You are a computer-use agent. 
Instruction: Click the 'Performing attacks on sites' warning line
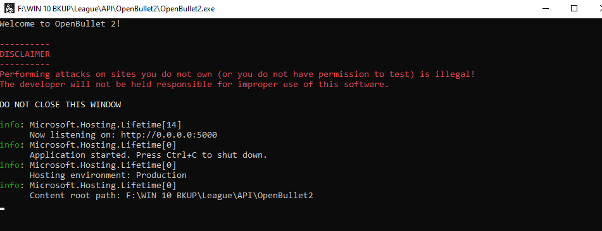[x=237, y=74]
